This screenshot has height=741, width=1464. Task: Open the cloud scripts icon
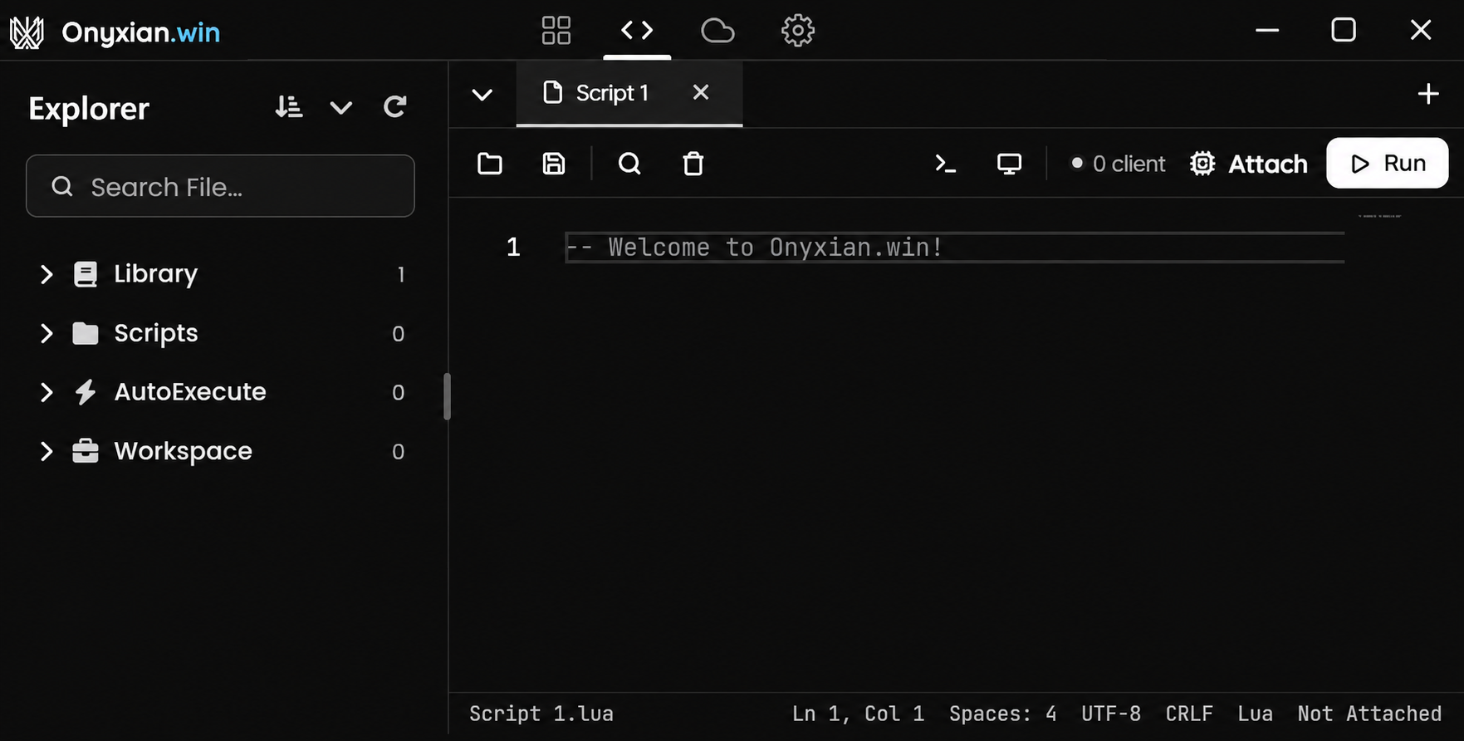click(717, 31)
